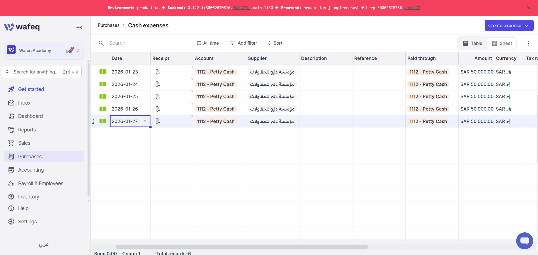Click the wafeq logo
Viewport: 538px width, 255px height.
click(22, 27)
